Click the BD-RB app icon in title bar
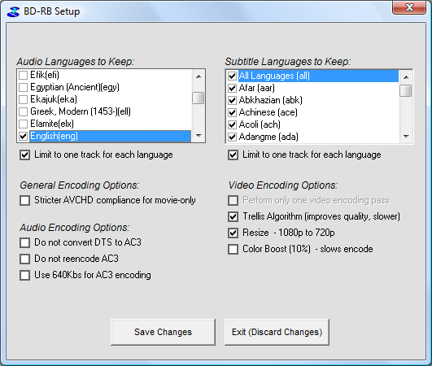 14,11
